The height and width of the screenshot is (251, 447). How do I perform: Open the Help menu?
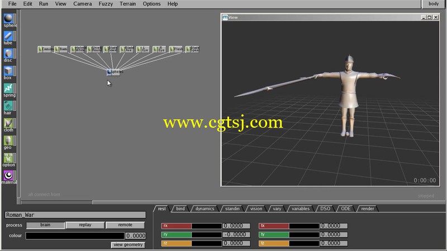(173, 4)
